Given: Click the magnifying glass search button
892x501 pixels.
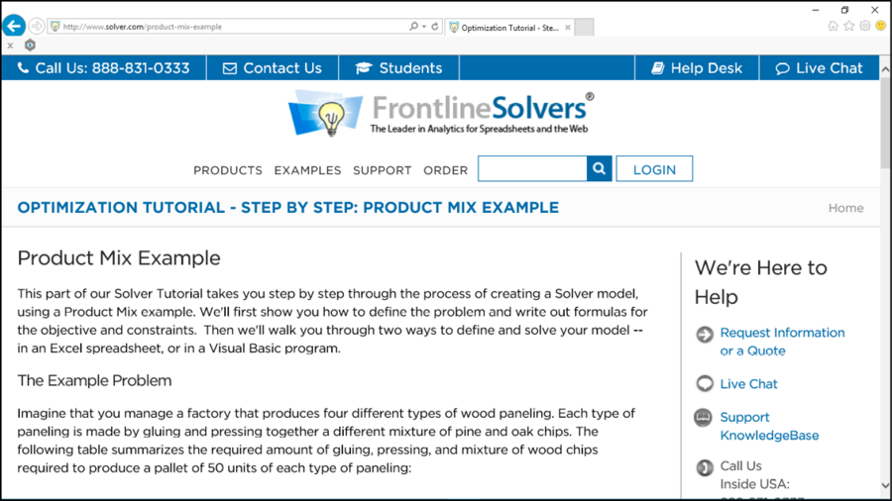Looking at the screenshot, I should pos(599,168).
